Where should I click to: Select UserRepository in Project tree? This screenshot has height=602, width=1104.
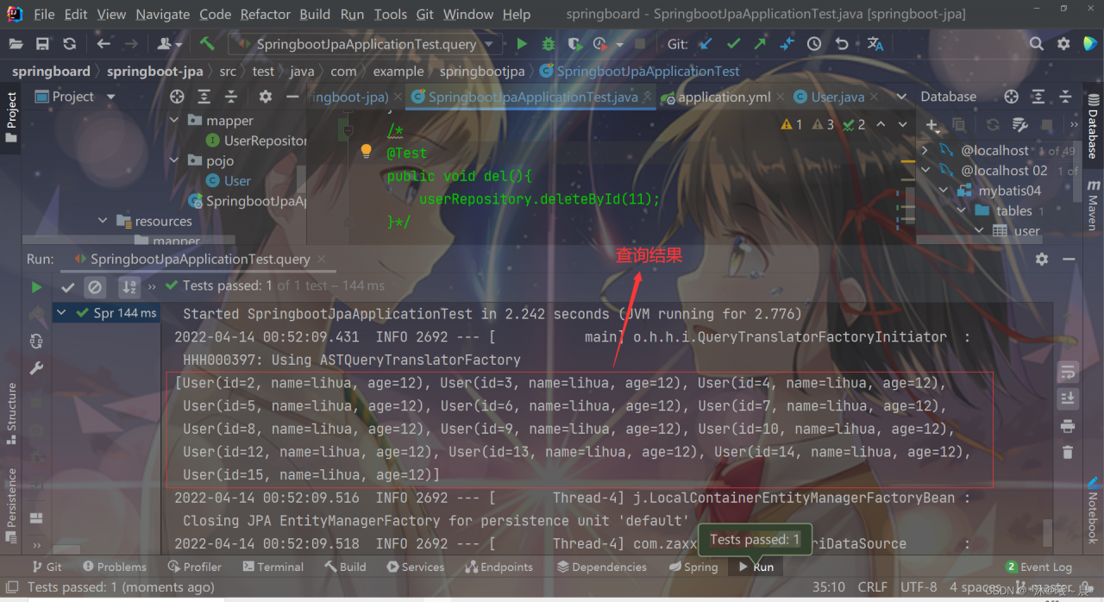coord(256,141)
